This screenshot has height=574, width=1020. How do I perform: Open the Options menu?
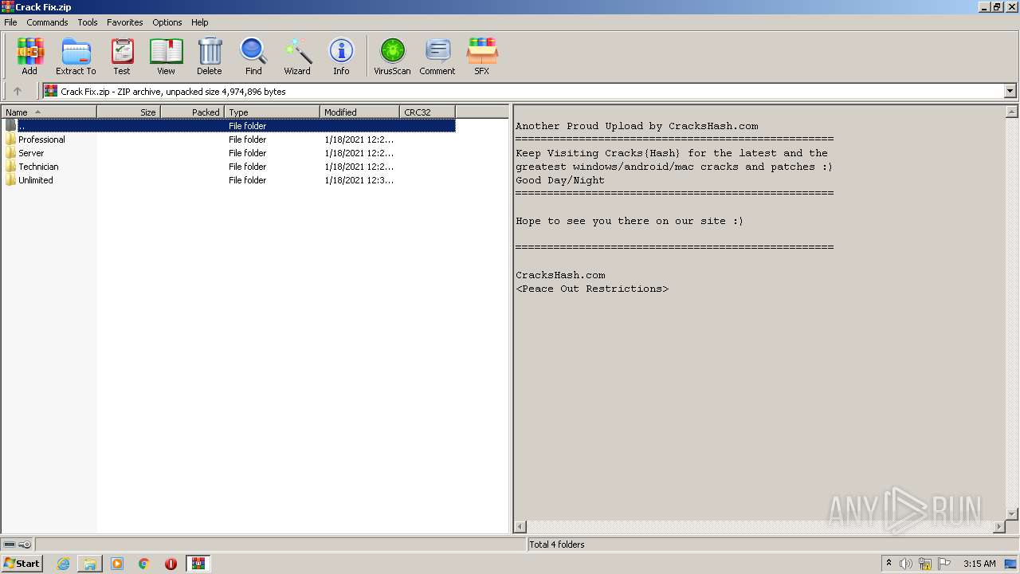pyautogui.click(x=167, y=22)
